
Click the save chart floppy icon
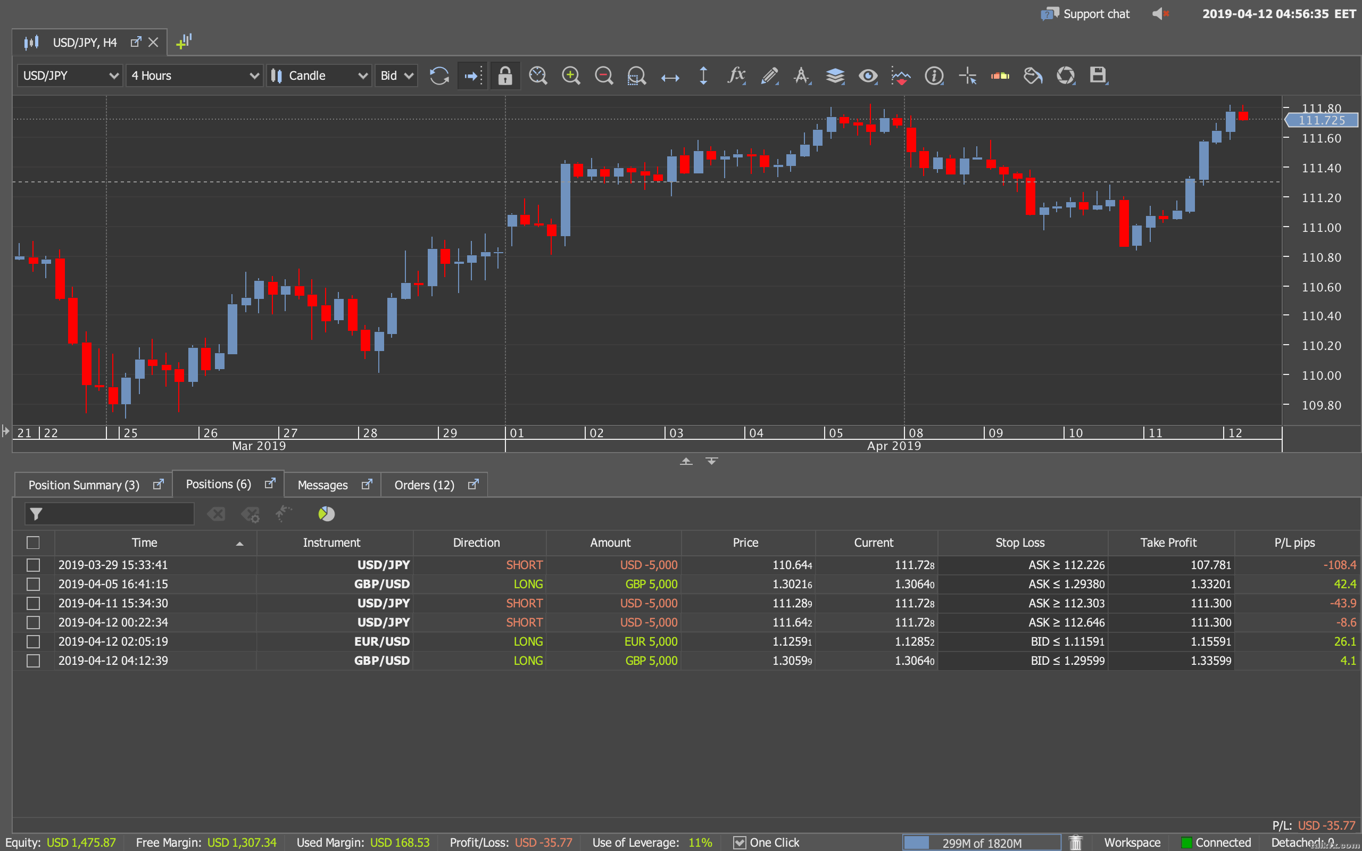click(x=1098, y=76)
